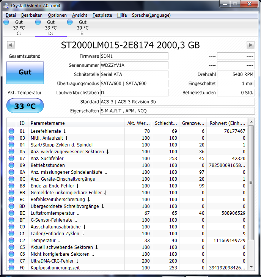Screen dimensions: 261x277
Task: Select drive C: status tab
Action: click(x=19, y=28)
